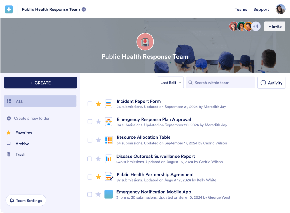Viewport: 290px width, 213px height.
Task: Click the Jotform logo in the top bar
Action: [9, 9]
